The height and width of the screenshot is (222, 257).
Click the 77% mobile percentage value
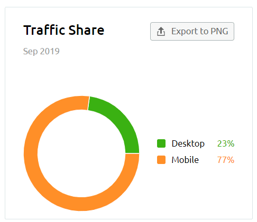pyautogui.click(x=226, y=160)
